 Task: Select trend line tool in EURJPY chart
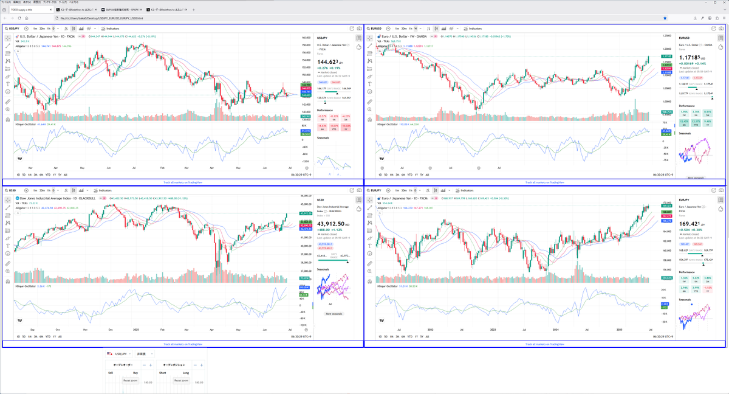(x=369, y=207)
